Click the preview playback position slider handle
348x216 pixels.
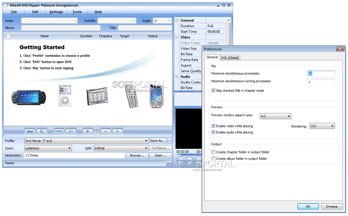click(x=179, y=154)
